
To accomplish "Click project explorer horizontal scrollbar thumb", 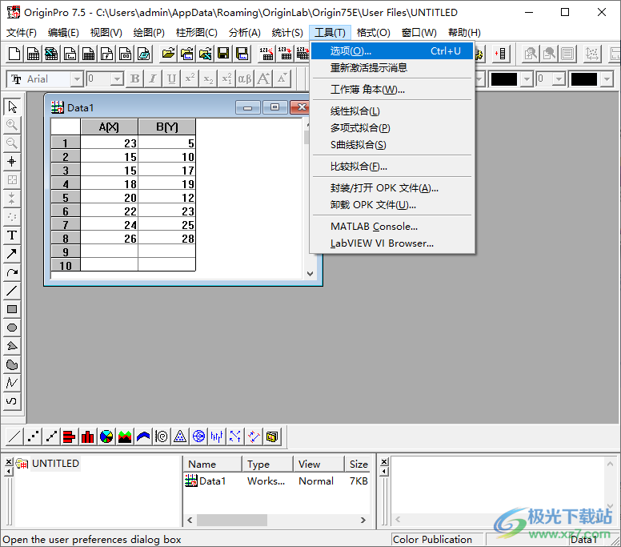I will click(x=232, y=520).
